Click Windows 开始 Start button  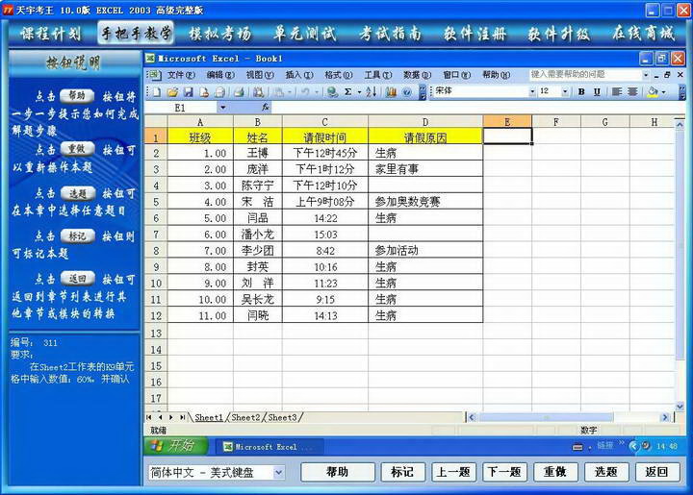pyautogui.click(x=177, y=446)
